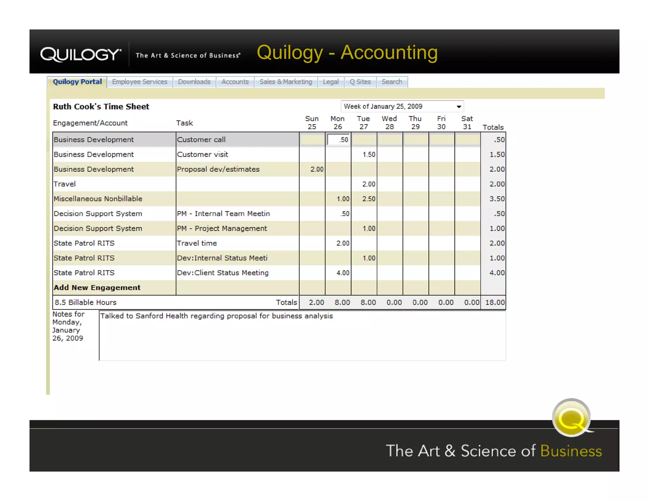649x501 pixels.
Task: Select the Quilogy Portal tab
Action: tap(77, 82)
